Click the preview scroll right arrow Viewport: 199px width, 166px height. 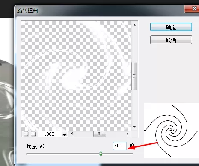[x=127, y=134]
